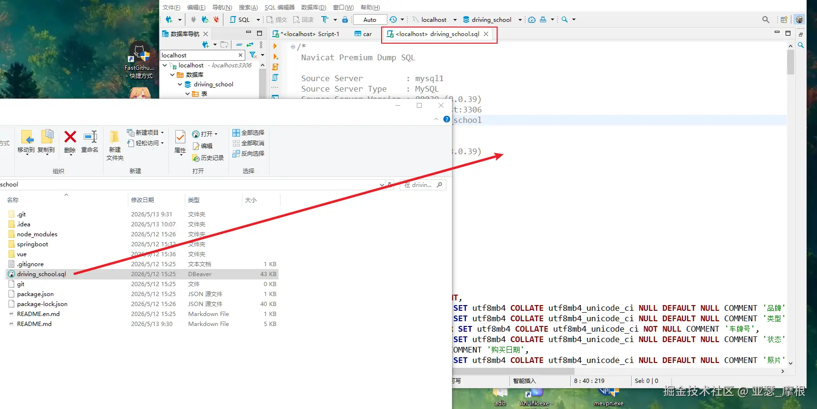Click the blue search magnifier in toolbar
The image size is (817, 409).
pos(565,19)
